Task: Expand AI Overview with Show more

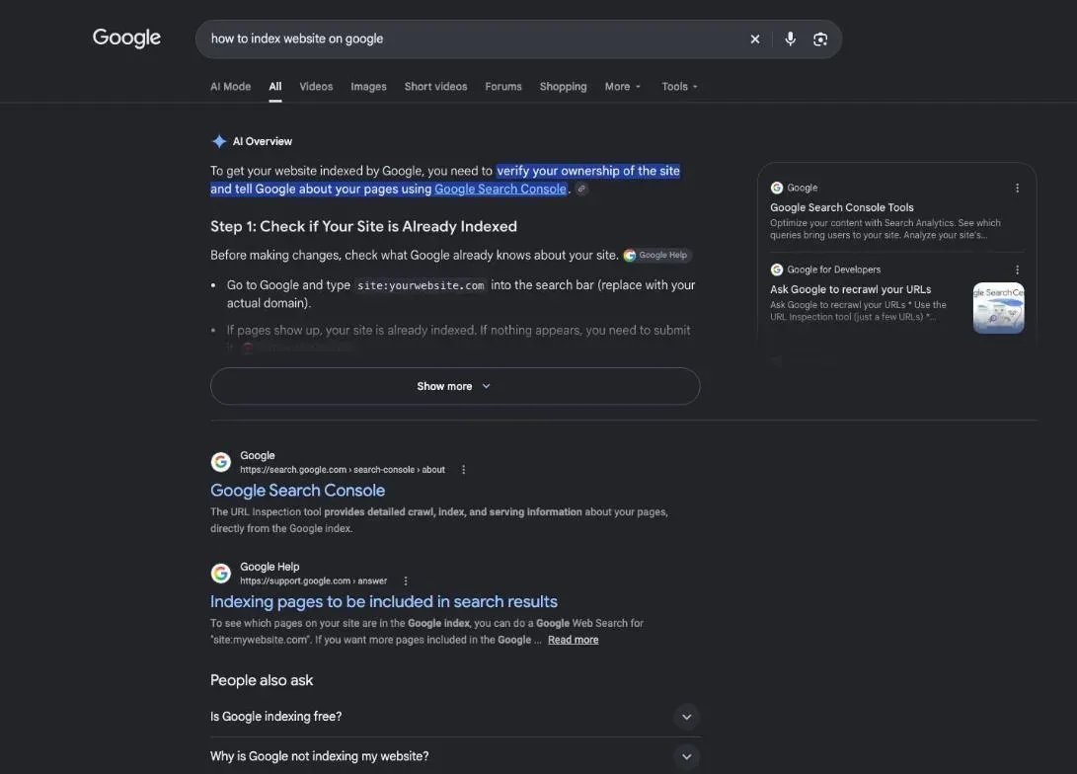Action: (455, 386)
